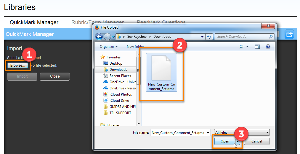Open recent locations dropdown next to navigation arrows
This screenshot has width=300, height=154.
113,37
